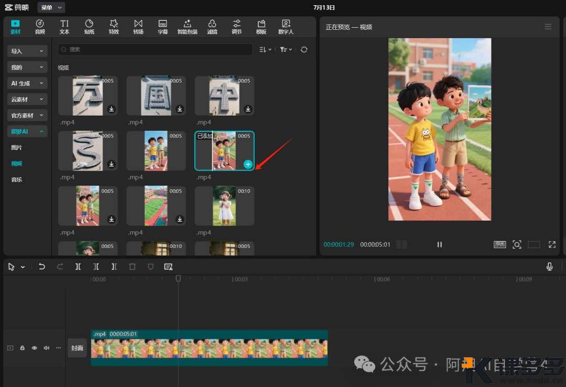Hide the video track with eye icon
Viewport: 566px width, 387px height.
coord(34,348)
